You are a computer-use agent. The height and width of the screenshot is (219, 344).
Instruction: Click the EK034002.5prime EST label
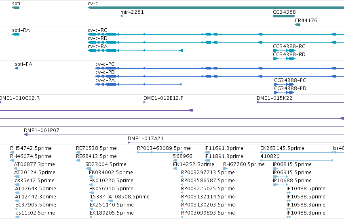coord(111,173)
